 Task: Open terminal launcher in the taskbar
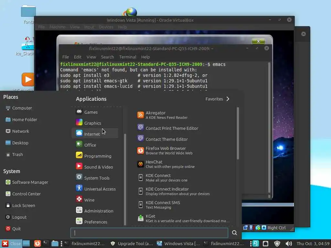point(46,243)
